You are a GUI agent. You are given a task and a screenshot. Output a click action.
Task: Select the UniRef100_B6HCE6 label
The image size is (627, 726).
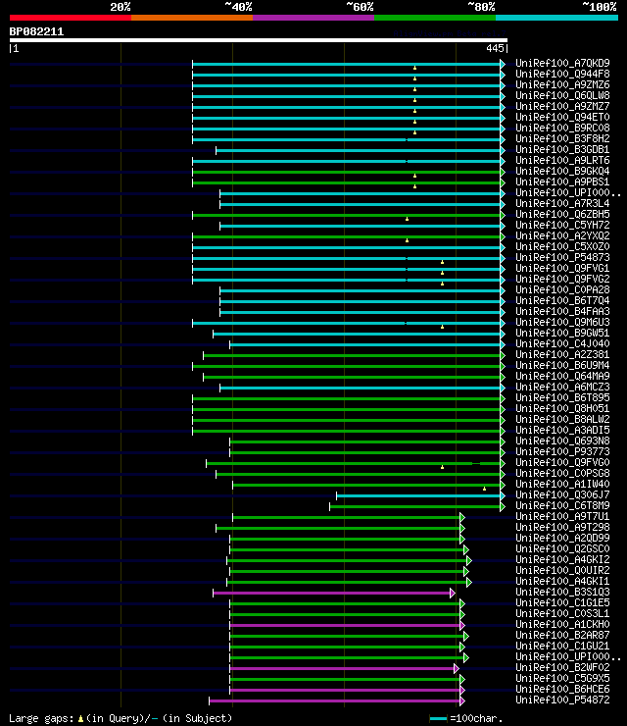[562, 690]
